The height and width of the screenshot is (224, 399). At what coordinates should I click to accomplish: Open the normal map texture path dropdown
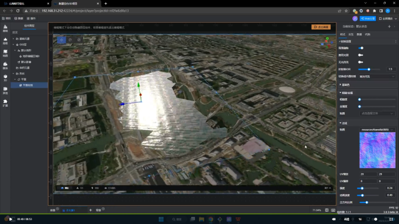pos(377,129)
